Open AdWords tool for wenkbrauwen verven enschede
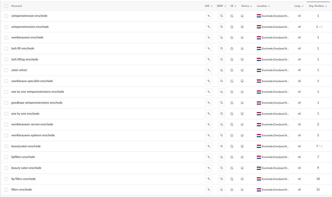 pos(208,125)
